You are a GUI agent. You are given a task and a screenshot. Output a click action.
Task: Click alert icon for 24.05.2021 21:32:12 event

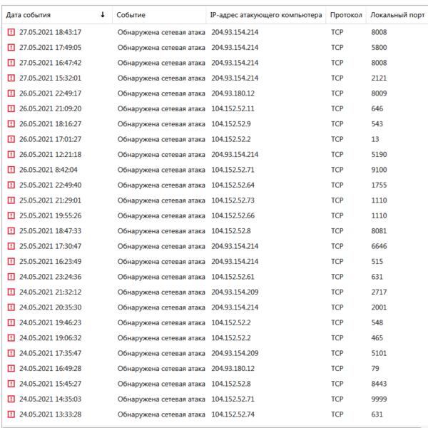11,292
